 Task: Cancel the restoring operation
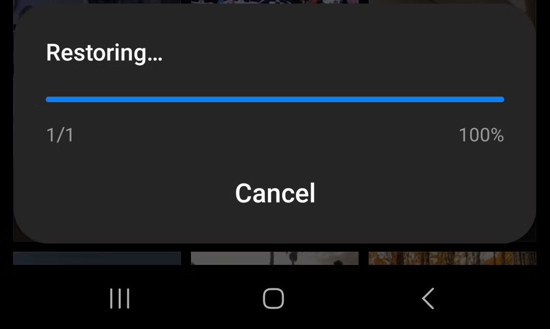tap(275, 193)
